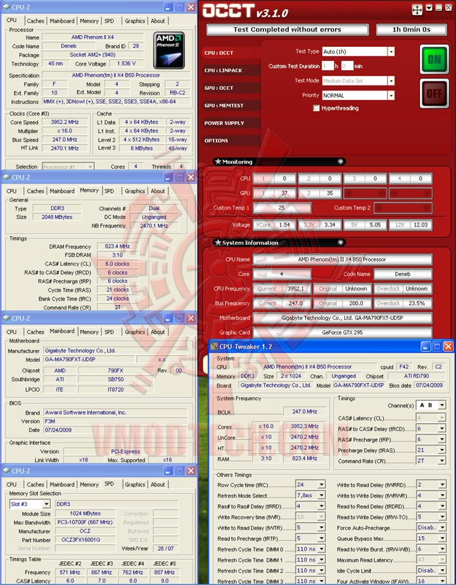Click the BCLK 247.0 MHz field in CPU-Tweaker
The image size is (456, 585).
[305, 412]
